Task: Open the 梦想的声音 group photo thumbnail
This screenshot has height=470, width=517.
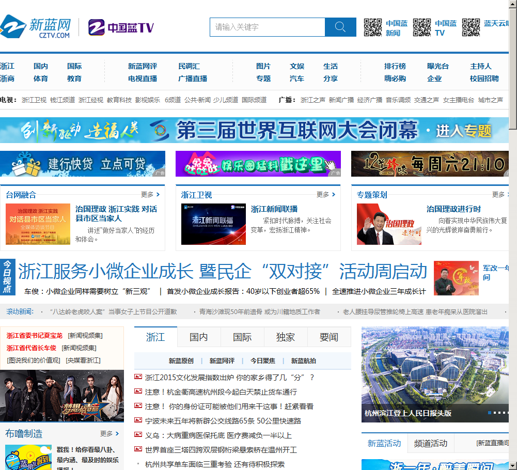Action: tap(62, 396)
